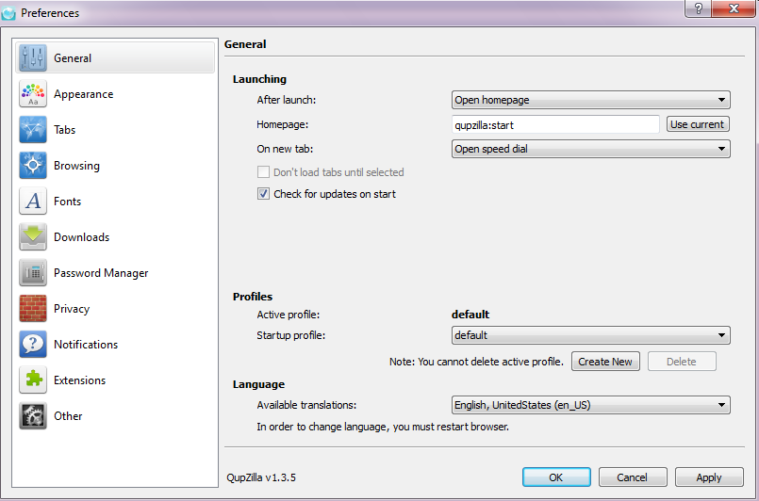Click the Privacy brick wall icon

[x=33, y=309]
